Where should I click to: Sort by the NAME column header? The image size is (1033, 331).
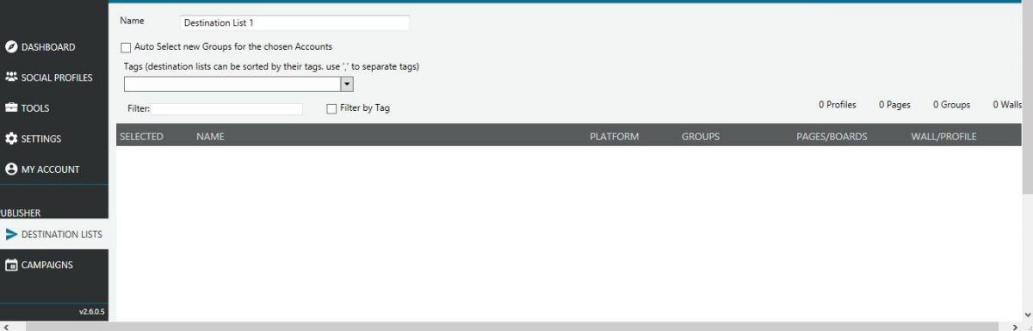(x=210, y=137)
